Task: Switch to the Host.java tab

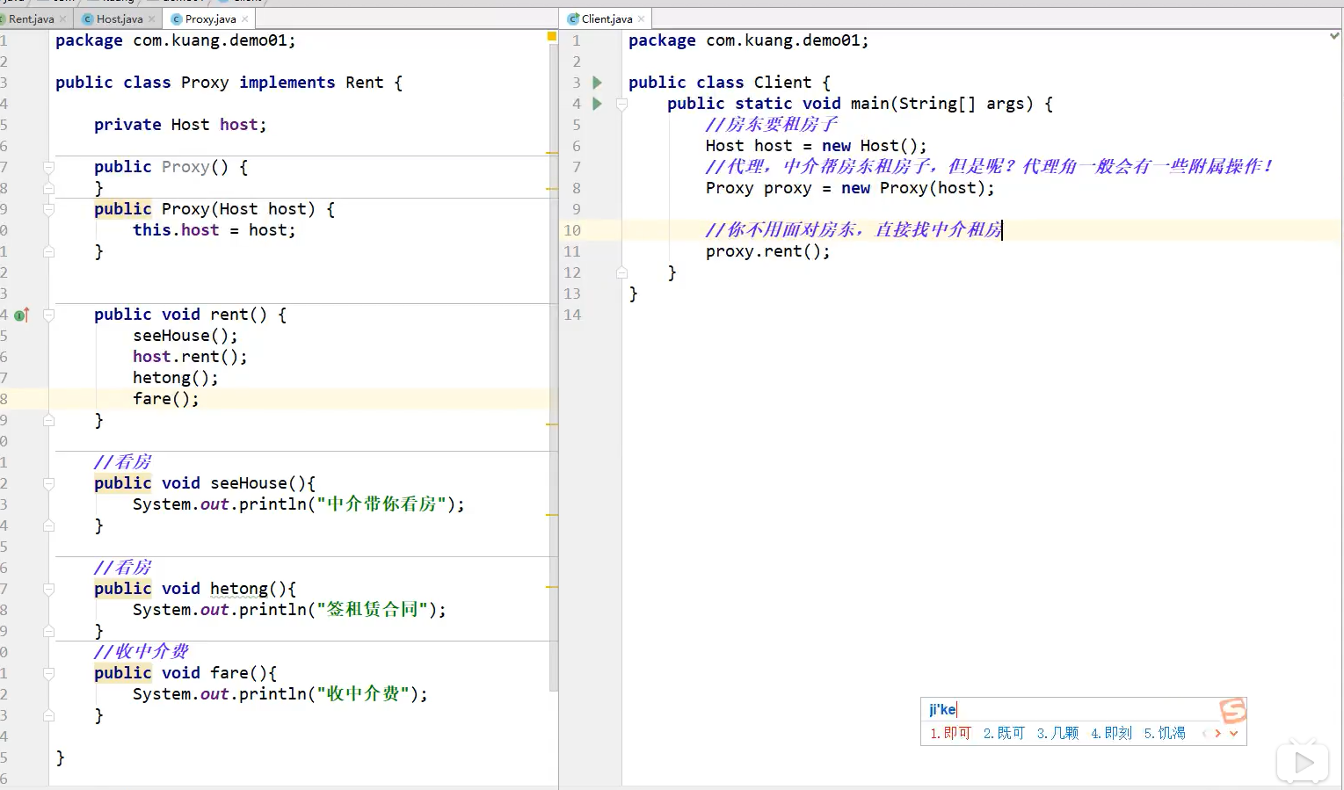Action: click(x=119, y=18)
